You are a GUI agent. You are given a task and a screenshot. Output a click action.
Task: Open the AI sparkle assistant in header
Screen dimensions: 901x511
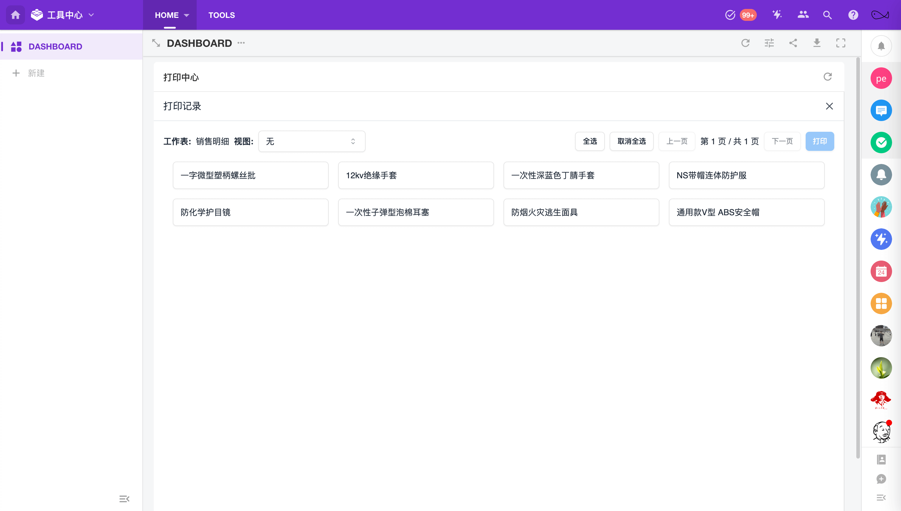click(777, 15)
